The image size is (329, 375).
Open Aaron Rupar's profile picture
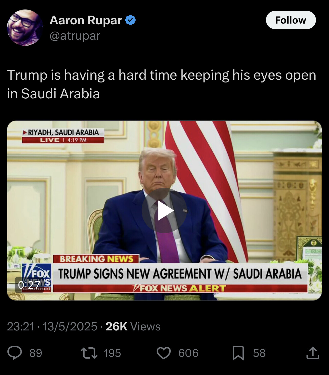pos(25,27)
